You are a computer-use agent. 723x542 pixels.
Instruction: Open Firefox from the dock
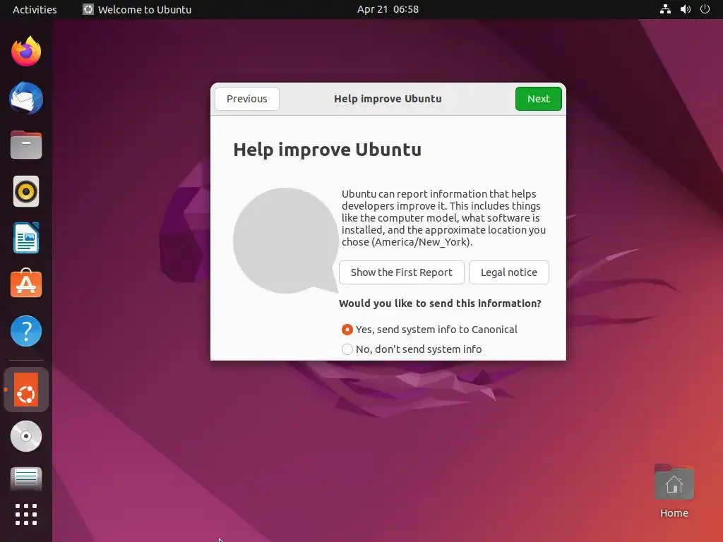point(26,52)
